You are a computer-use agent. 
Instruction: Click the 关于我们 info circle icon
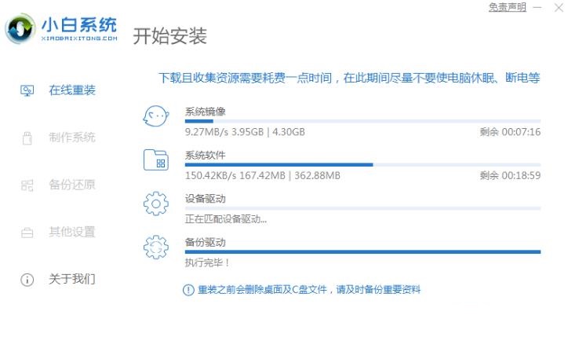click(27, 279)
